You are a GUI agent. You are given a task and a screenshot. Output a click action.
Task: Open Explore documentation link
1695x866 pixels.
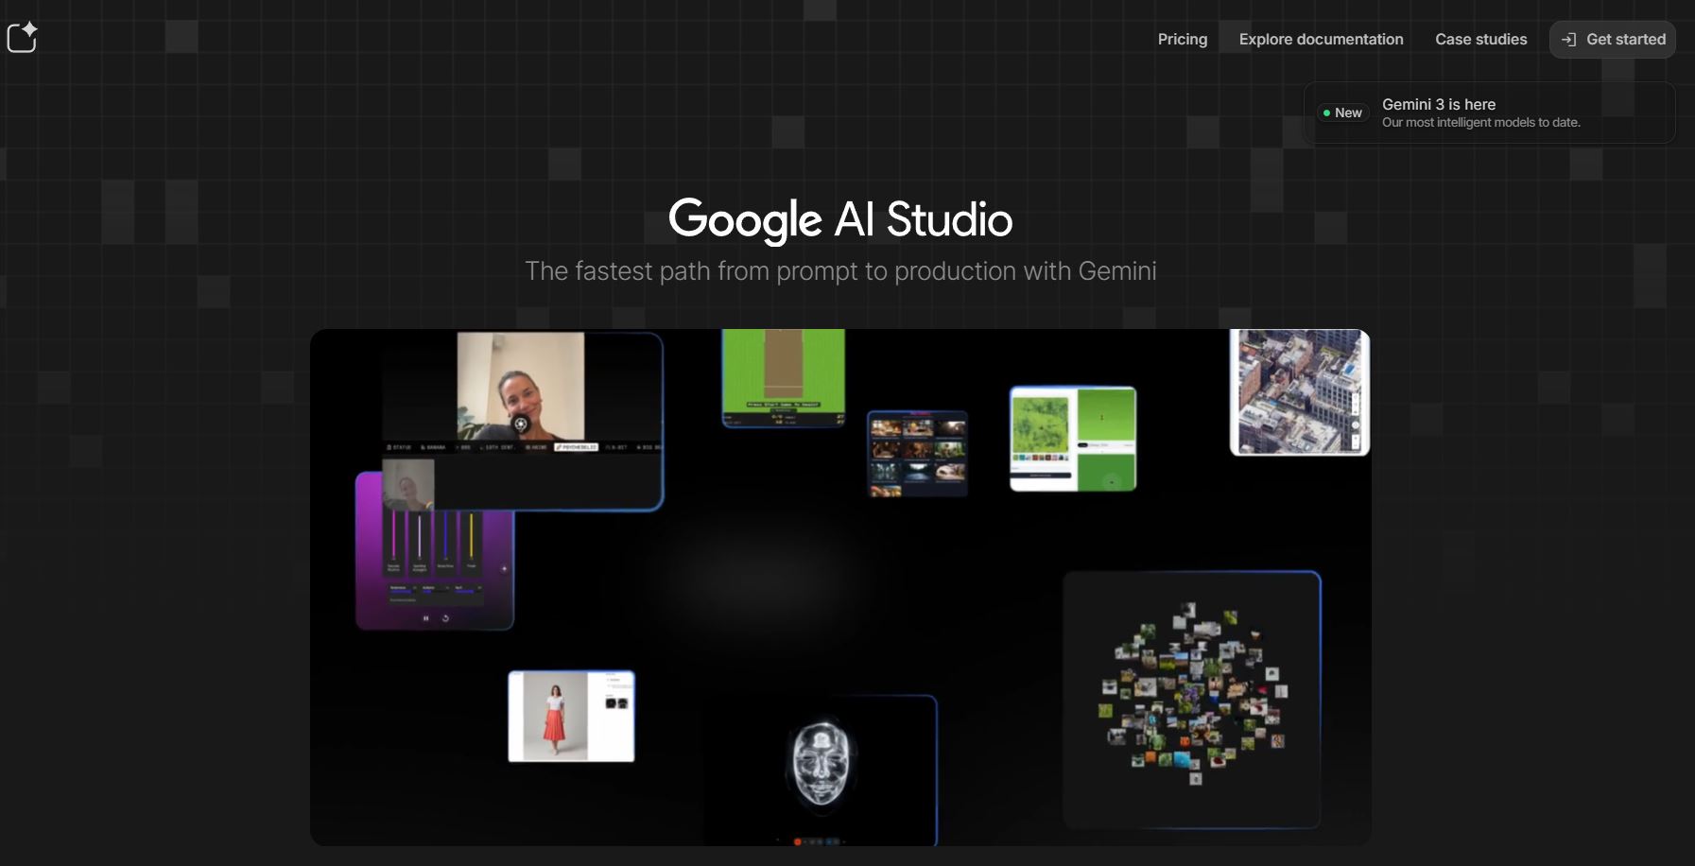point(1321,40)
